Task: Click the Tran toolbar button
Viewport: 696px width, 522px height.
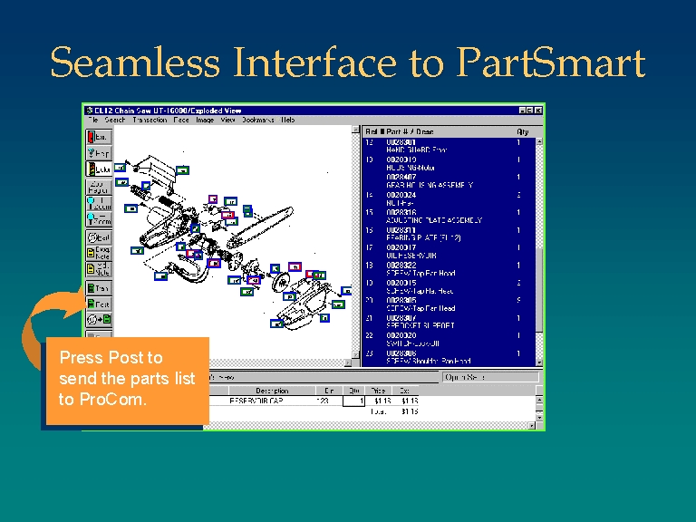Action: [99, 288]
